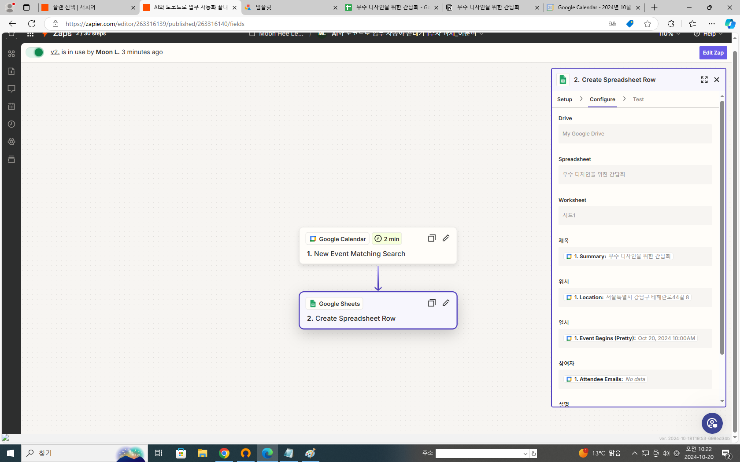Viewport: 740px width, 462px height.
Task: Switch to the Configure tab
Action: 603,99
